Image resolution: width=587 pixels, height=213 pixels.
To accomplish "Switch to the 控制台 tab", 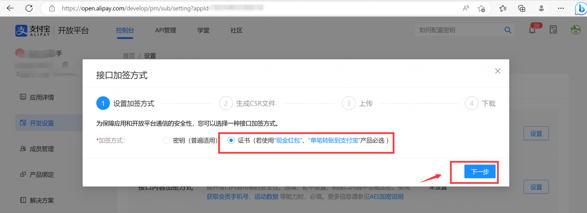I will tap(125, 30).
